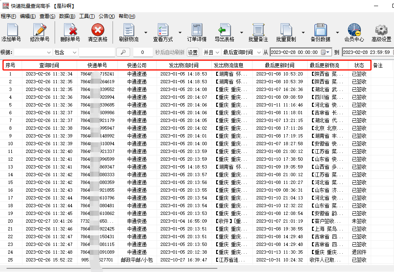Open the 批量备注 batch notes tool

tap(258, 32)
